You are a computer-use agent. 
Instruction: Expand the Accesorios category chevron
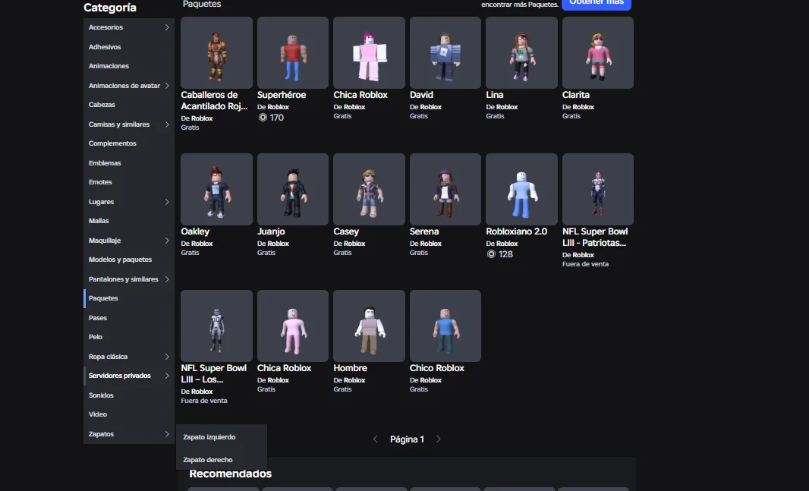point(167,28)
